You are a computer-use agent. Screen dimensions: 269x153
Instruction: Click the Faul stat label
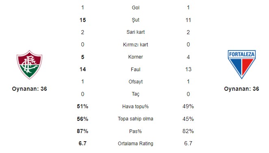136,69
